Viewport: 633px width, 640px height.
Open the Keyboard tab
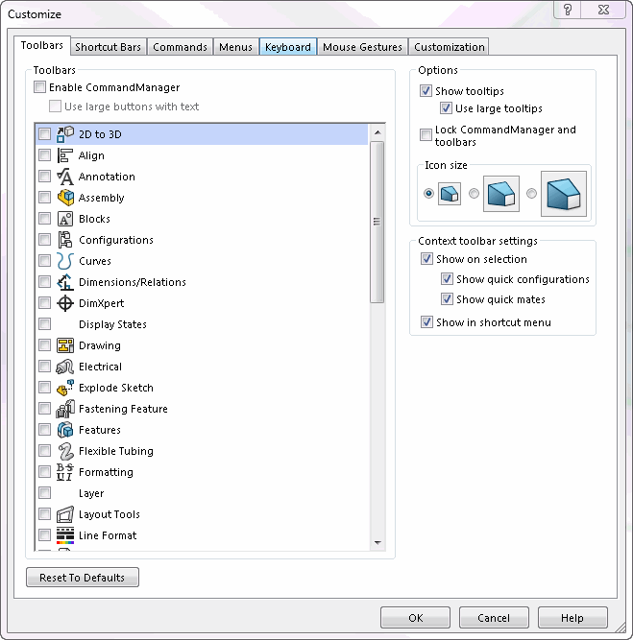288,47
